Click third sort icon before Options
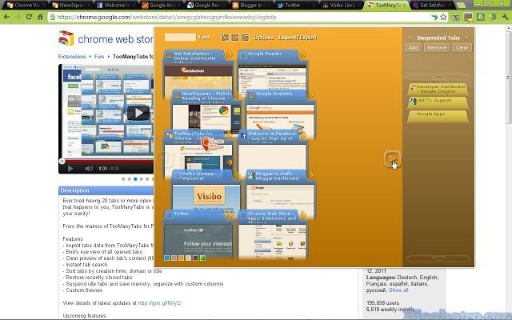 pos(245,38)
